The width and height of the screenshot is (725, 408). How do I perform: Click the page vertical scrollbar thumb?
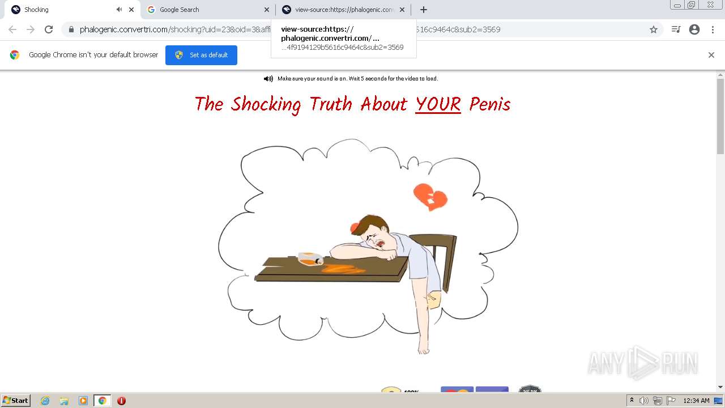[x=720, y=116]
